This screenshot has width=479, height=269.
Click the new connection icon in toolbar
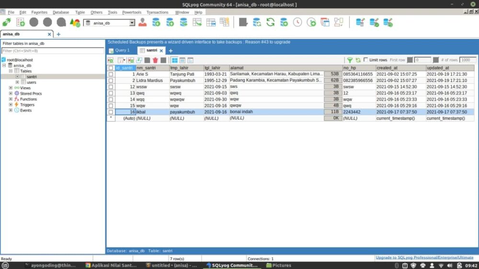[6, 22]
